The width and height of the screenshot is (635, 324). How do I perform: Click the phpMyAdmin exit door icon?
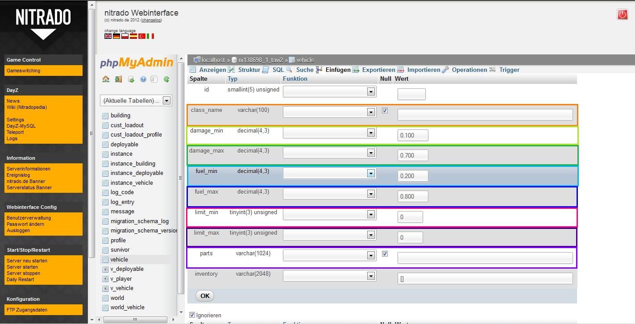tap(118, 79)
